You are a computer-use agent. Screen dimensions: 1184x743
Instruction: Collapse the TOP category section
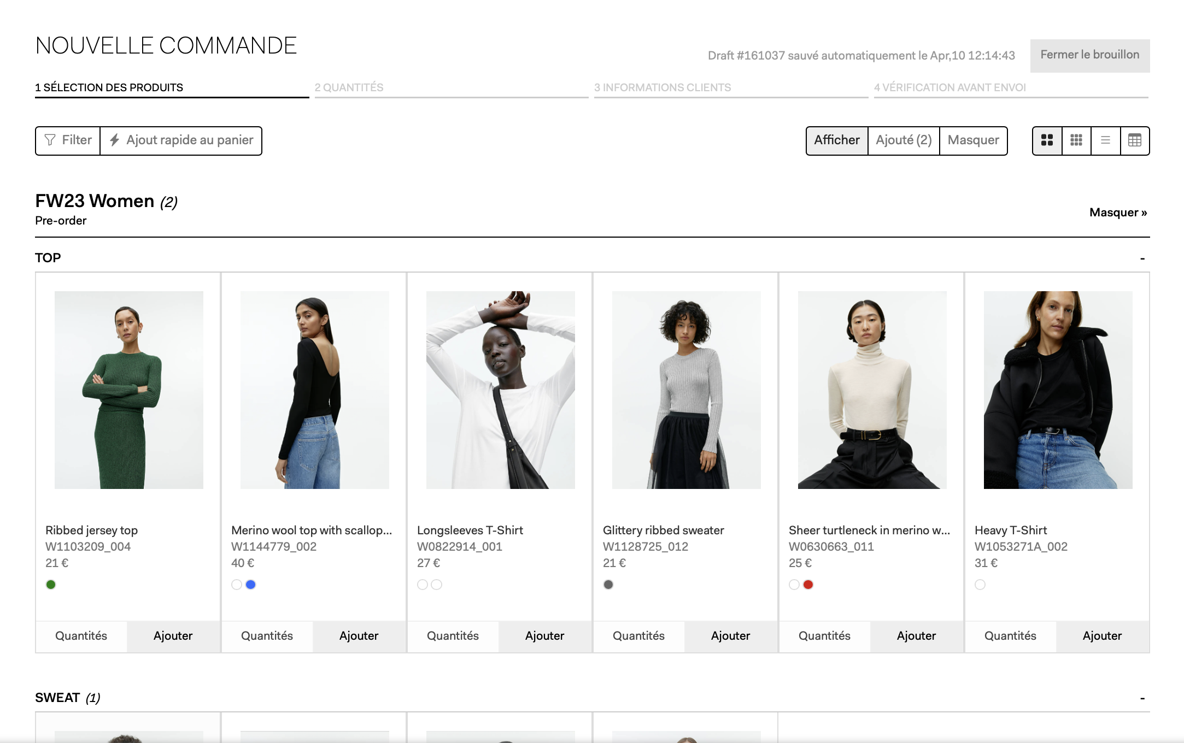1142,258
